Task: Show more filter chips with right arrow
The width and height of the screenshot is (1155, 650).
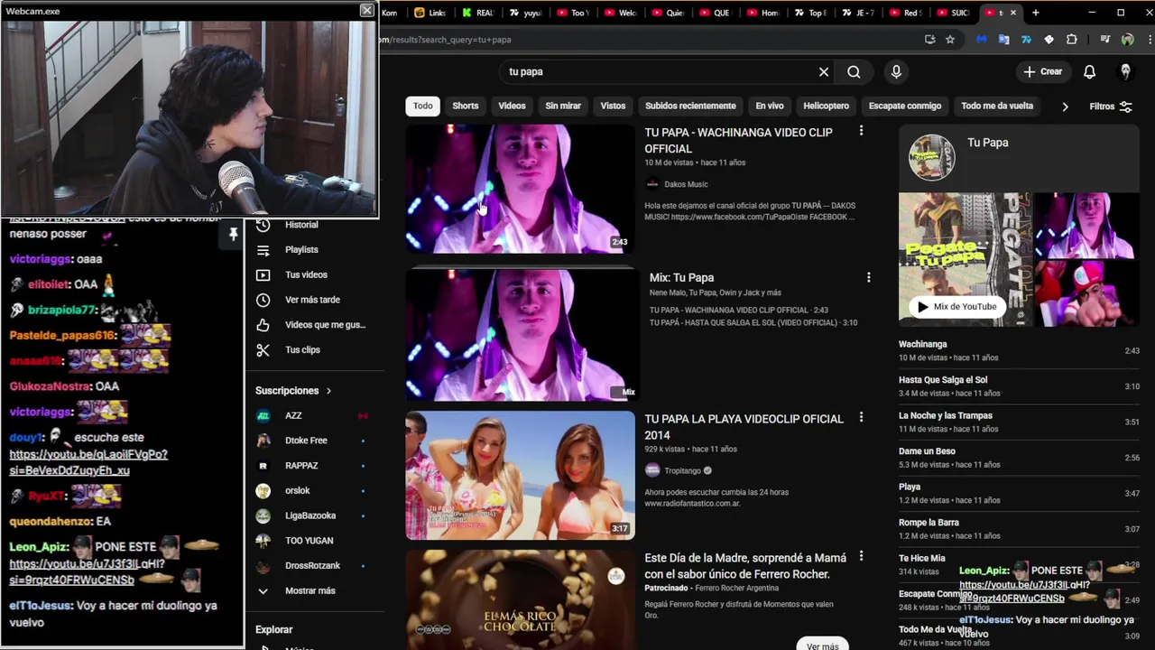Action: [x=1065, y=107]
